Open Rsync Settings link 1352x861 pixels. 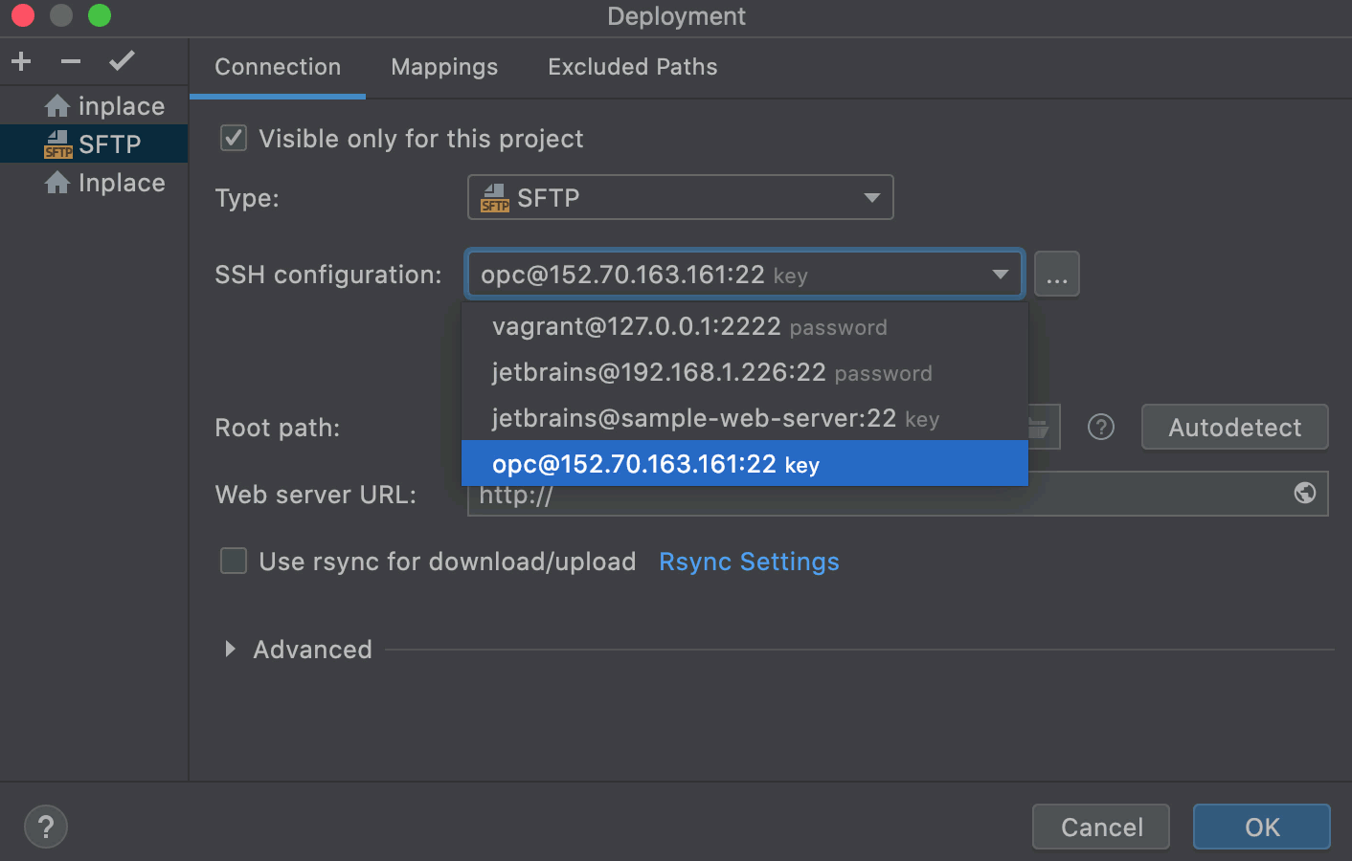click(749, 562)
